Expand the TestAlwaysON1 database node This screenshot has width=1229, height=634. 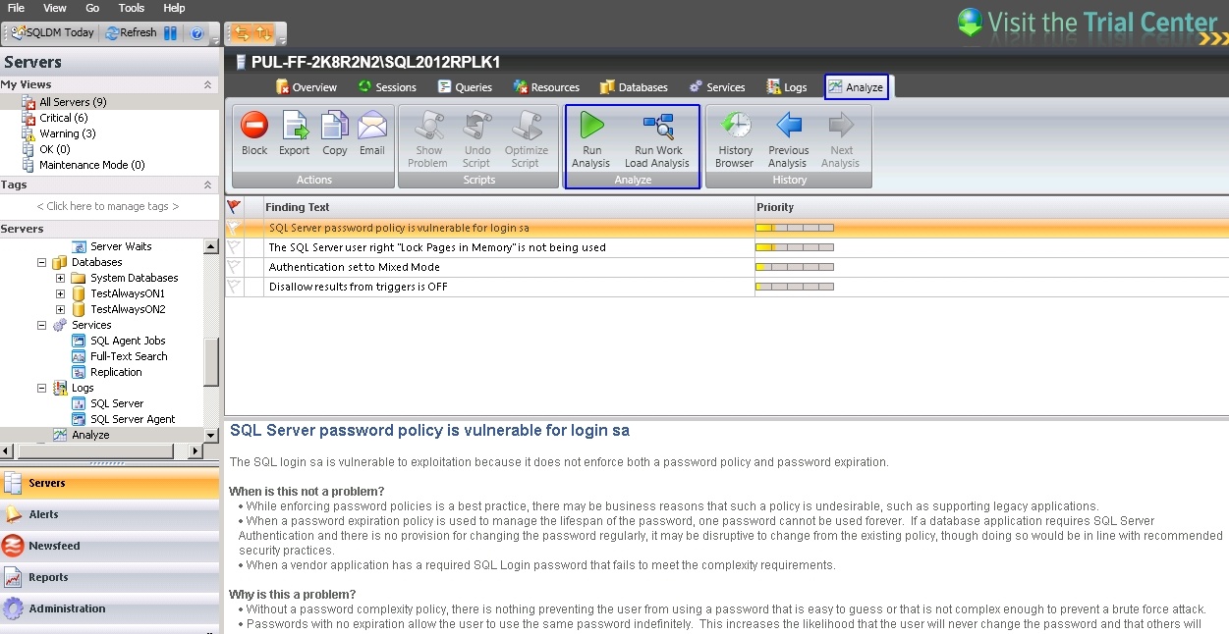(x=61, y=293)
